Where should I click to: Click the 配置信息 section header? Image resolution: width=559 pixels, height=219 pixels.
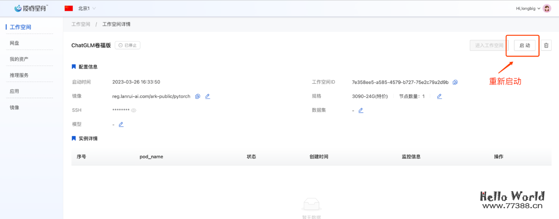pos(88,67)
